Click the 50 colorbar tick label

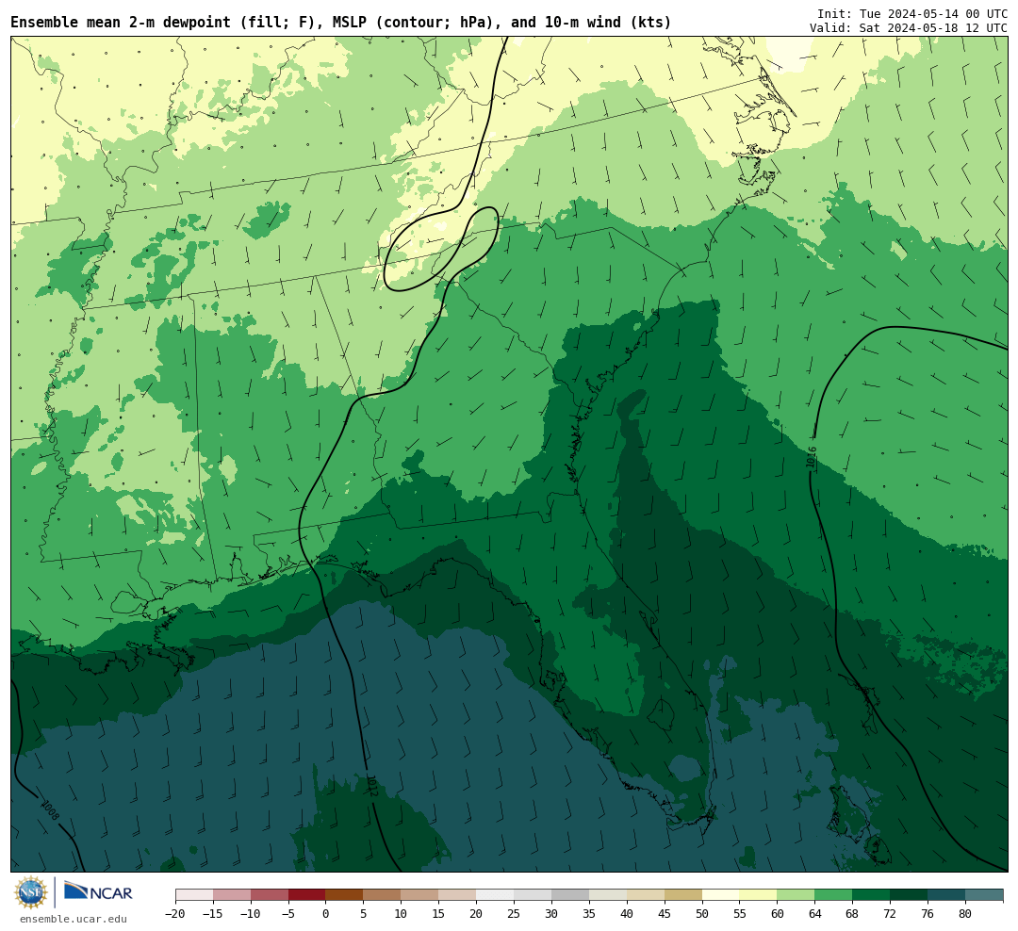702,914
